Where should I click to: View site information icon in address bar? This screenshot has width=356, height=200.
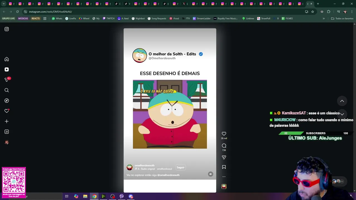[x=25, y=12]
